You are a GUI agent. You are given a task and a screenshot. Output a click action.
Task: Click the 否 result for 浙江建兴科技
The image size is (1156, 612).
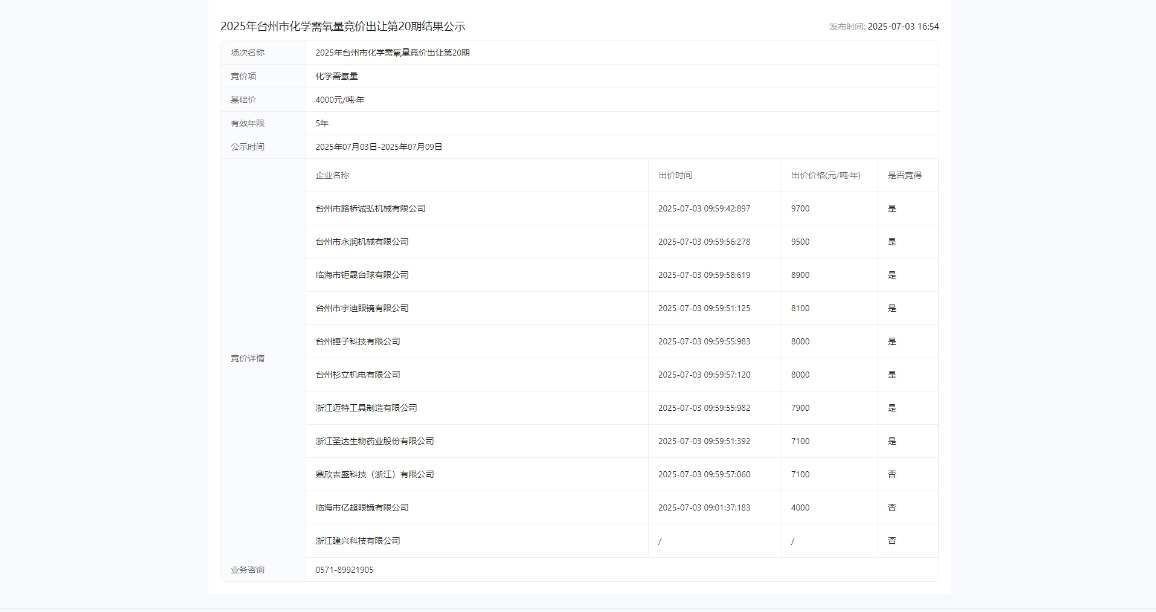click(x=892, y=541)
